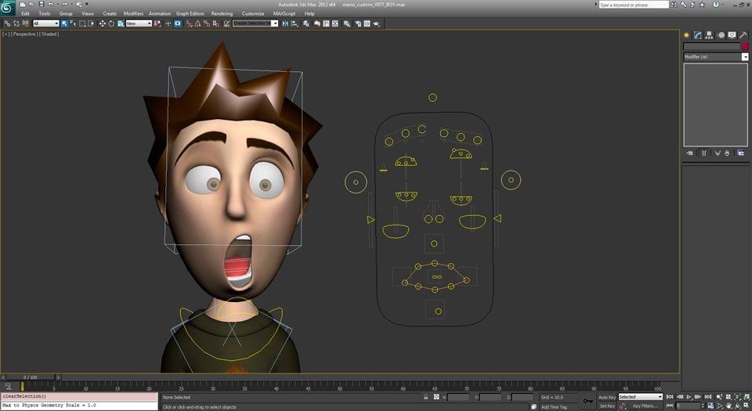Click the Align tool icon
Viewport: 752px width, 411px height.
(295, 23)
